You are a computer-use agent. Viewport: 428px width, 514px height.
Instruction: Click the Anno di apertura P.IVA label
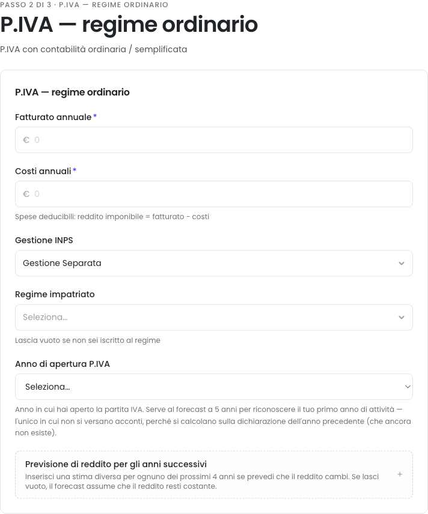tap(63, 364)
